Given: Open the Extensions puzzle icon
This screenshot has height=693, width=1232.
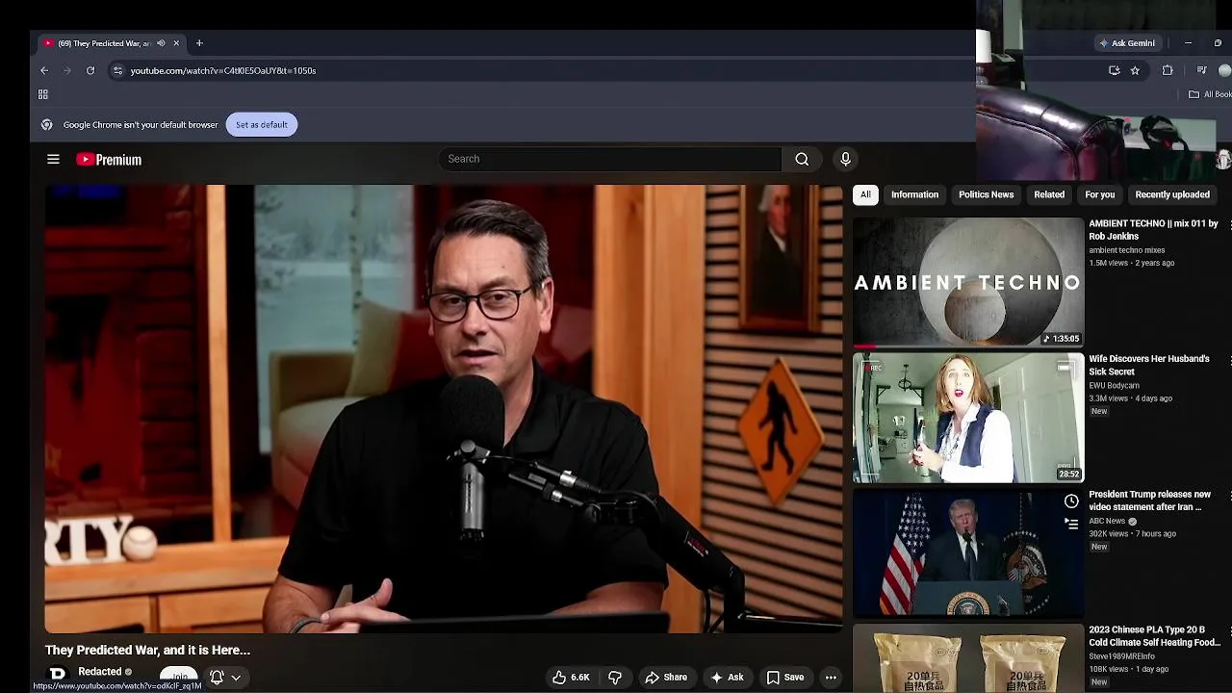Looking at the screenshot, I should [1168, 70].
